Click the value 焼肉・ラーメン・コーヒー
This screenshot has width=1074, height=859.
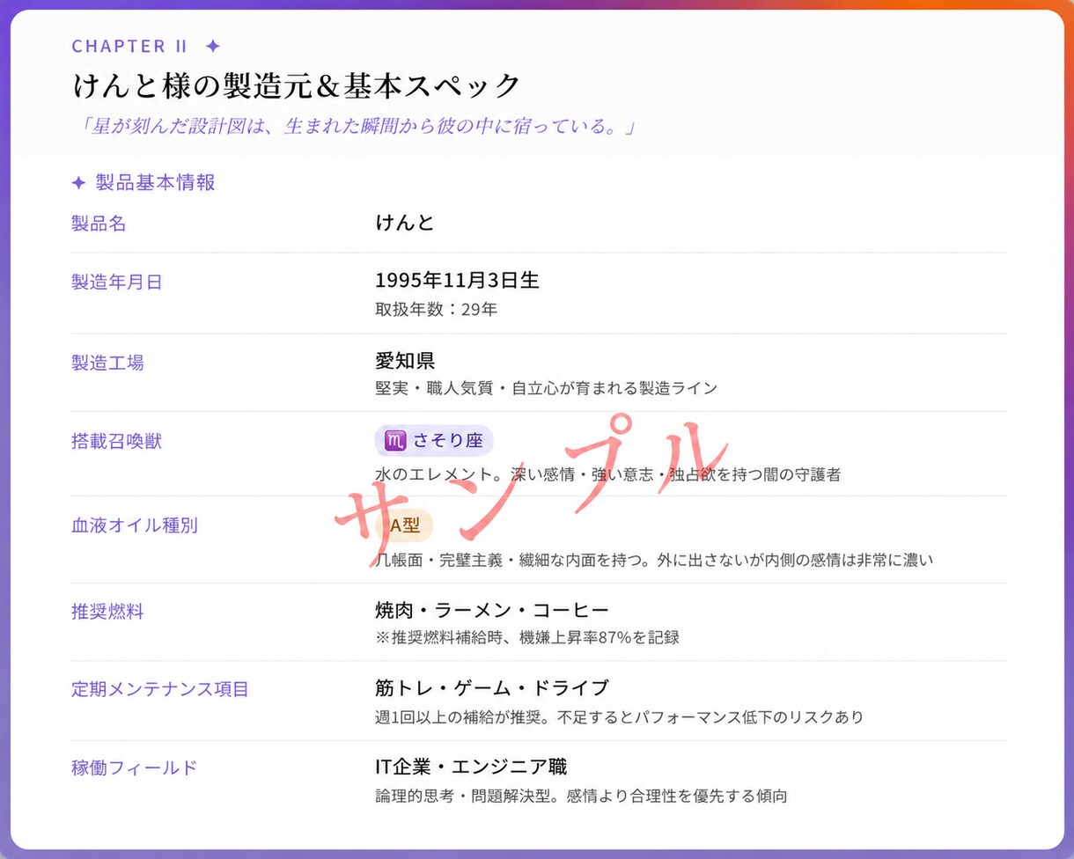click(492, 610)
